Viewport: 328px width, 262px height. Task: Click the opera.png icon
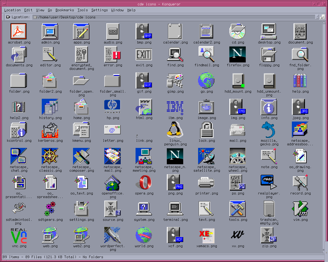tap(144, 182)
